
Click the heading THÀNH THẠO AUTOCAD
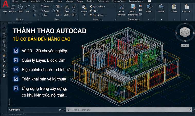click(50, 31)
